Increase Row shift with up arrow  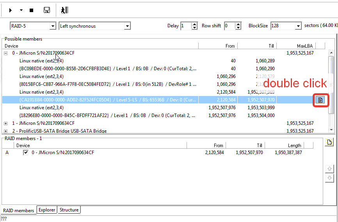point(238,24)
